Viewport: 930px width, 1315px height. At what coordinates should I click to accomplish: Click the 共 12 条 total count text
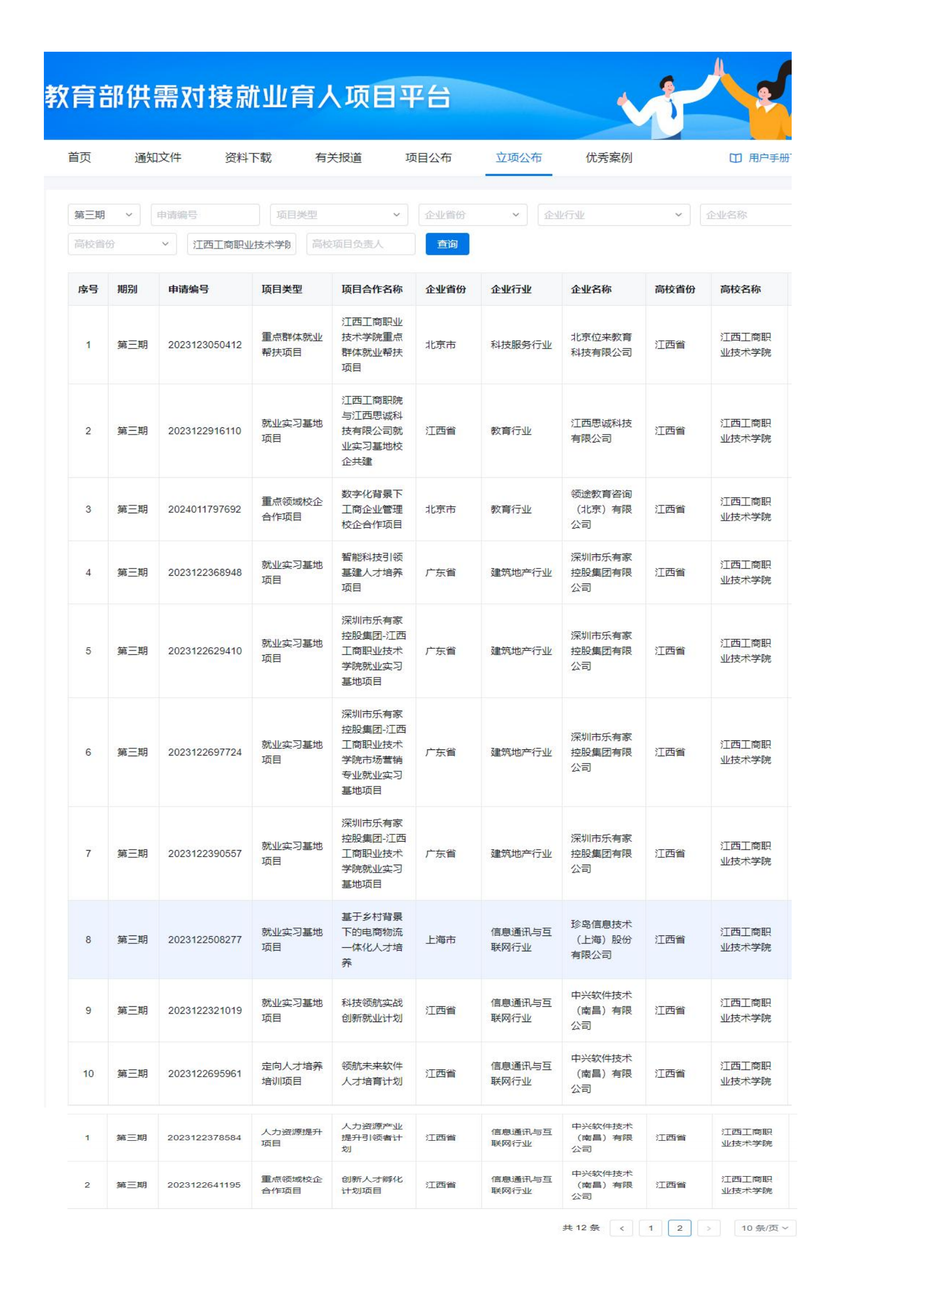coord(581,1228)
